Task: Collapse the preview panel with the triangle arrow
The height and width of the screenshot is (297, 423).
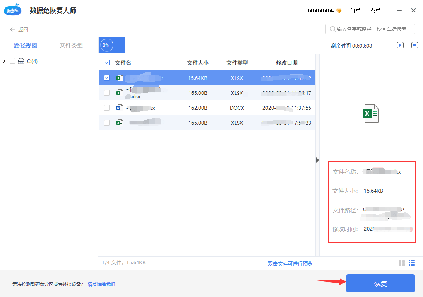Action: tap(317, 160)
